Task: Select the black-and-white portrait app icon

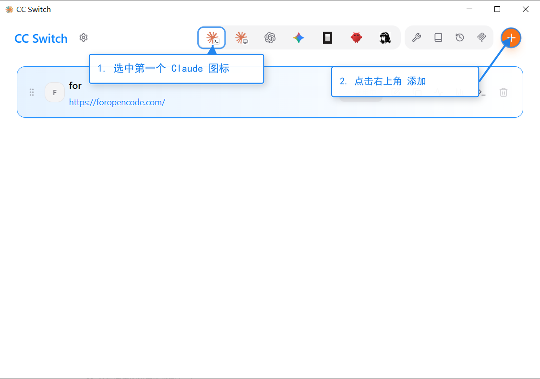Action: pos(385,37)
